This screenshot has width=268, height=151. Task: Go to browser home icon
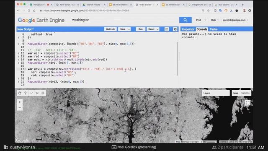[x=34, y=10]
